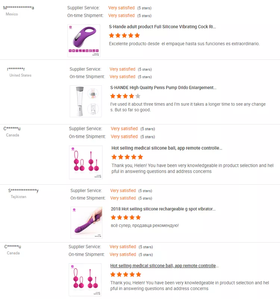280x299 pixels.
Task: Open the purple g spot vibrator thumbnail
Action: pyautogui.click(x=86, y=222)
